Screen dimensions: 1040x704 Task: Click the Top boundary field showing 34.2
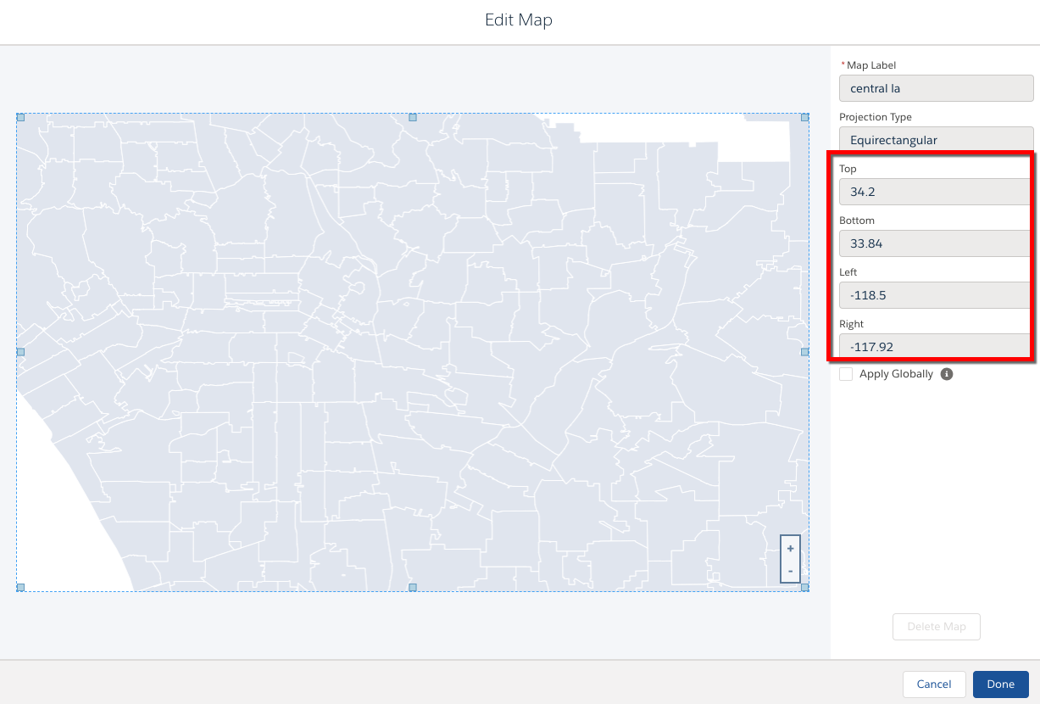click(932, 192)
